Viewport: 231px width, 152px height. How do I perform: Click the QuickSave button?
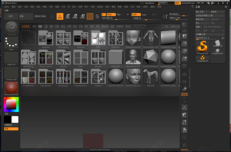[149, 3]
